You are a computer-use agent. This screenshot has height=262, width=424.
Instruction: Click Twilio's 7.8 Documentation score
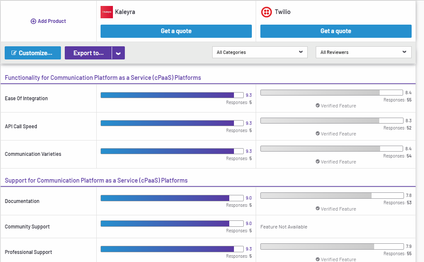click(409, 195)
